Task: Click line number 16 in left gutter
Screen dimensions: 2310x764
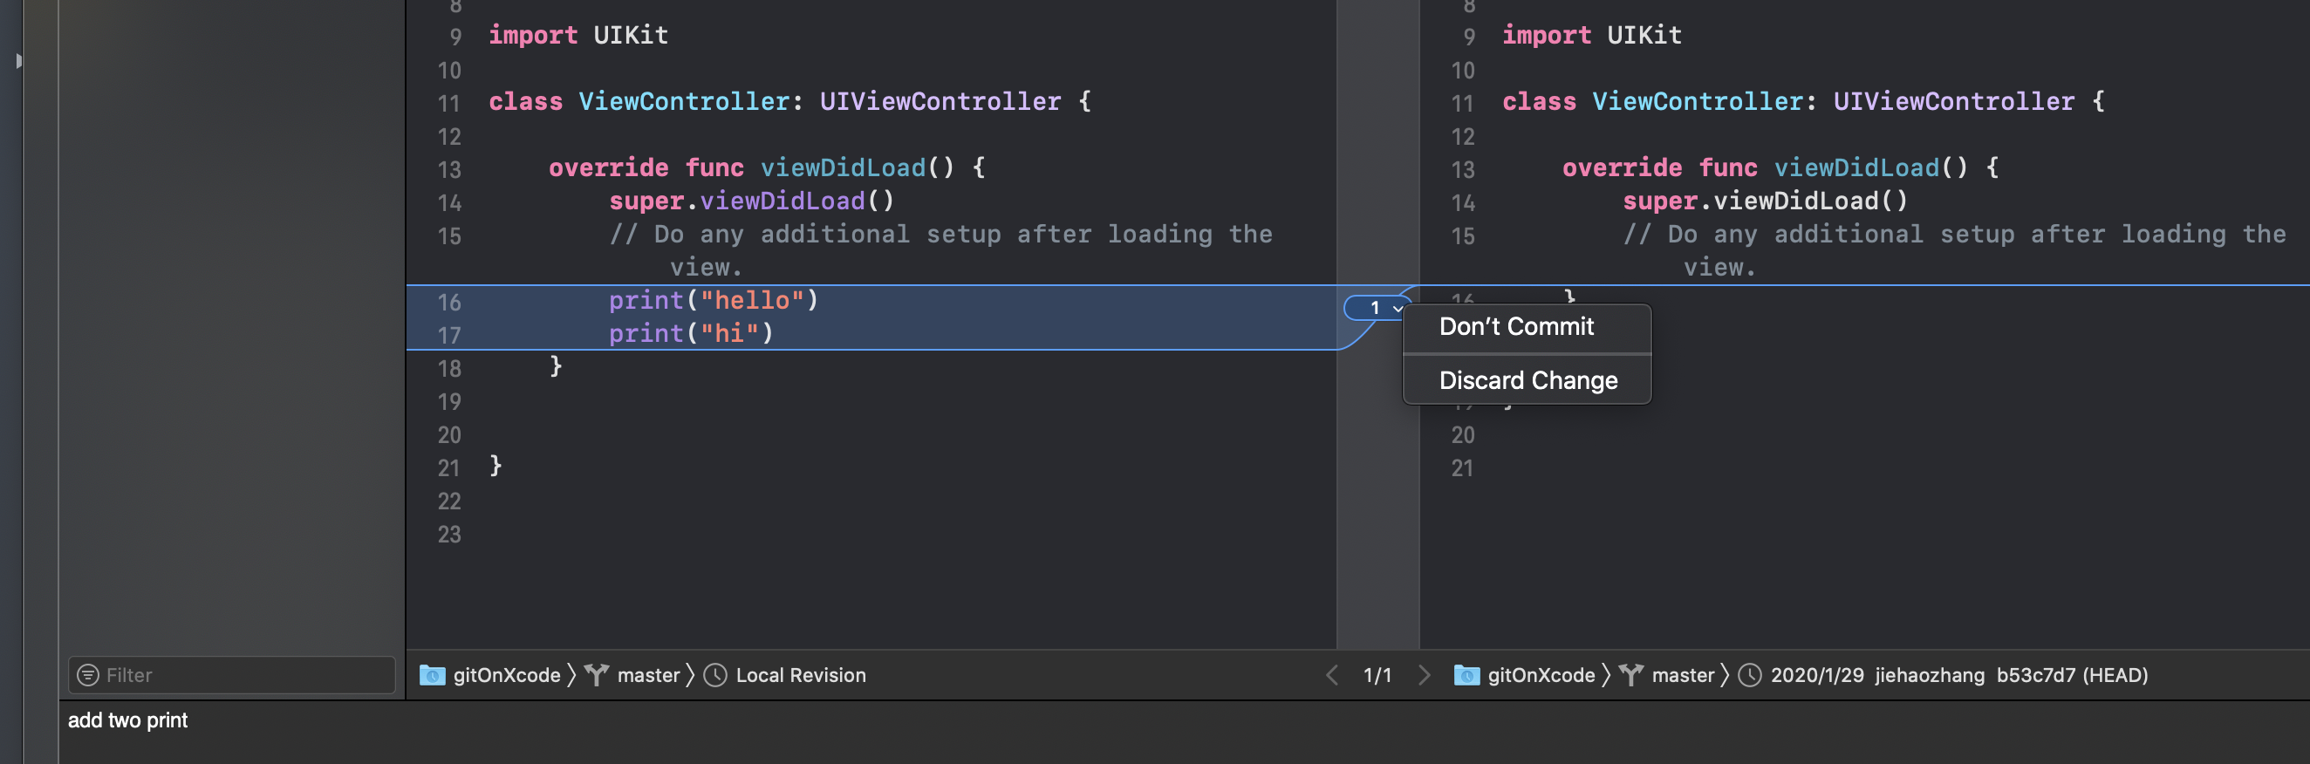Action: (x=449, y=302)
